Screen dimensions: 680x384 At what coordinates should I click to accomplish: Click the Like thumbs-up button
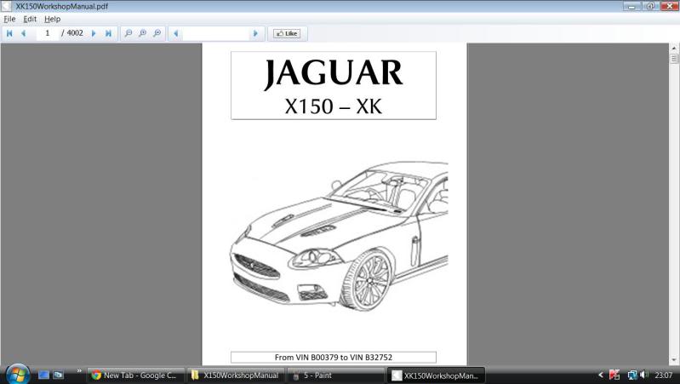pos(287,33)
